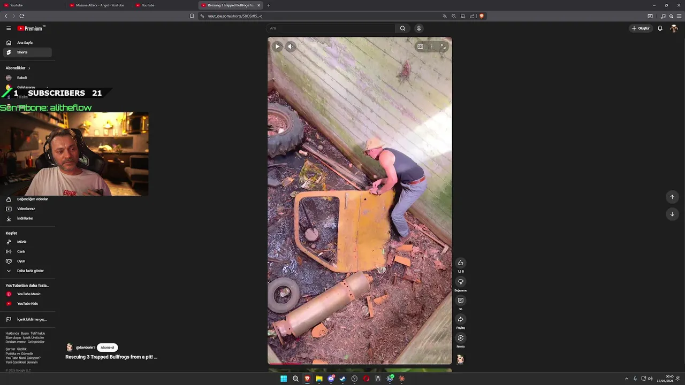Click the Abone ol subscribe button
Viewport: 685px width, 385px height.
coord(107,348)
